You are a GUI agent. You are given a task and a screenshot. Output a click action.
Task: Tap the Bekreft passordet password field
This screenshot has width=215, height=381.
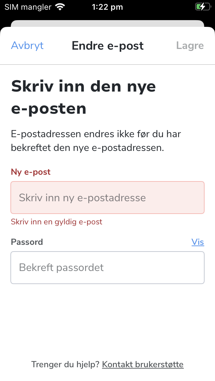(107, 268)
